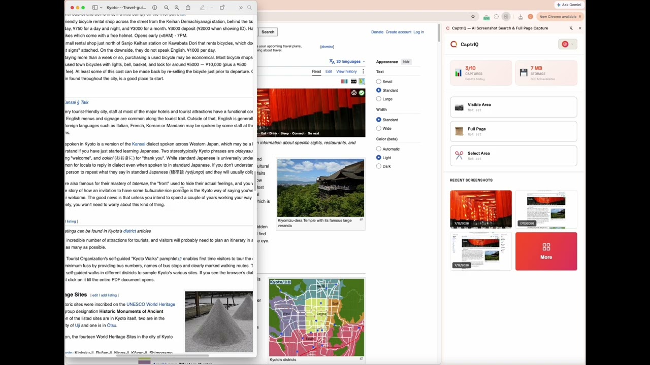The image size is (650, 365).
Task: Open the Donate link
Action: tap(377, 32)
